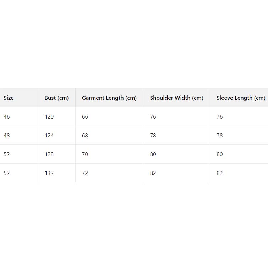Select the garment length 70 cell
Image resolution: width=268 pixels, height=268 pixels.
tap(85, 154)
